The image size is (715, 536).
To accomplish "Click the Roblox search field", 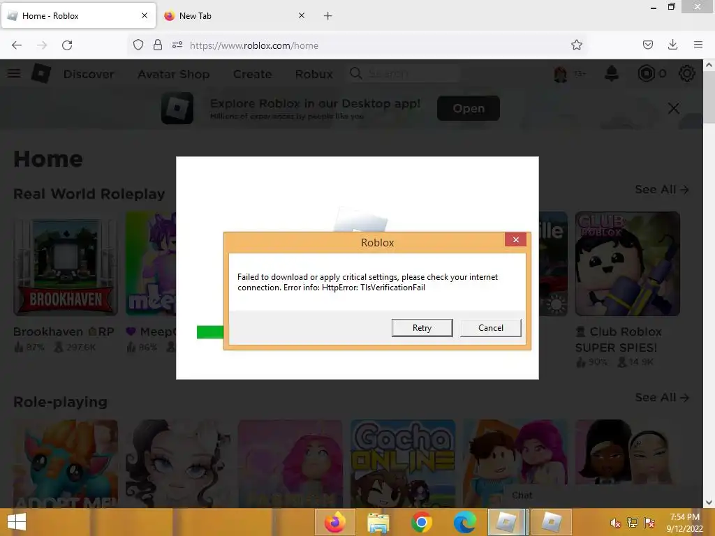I will point(404,73).
